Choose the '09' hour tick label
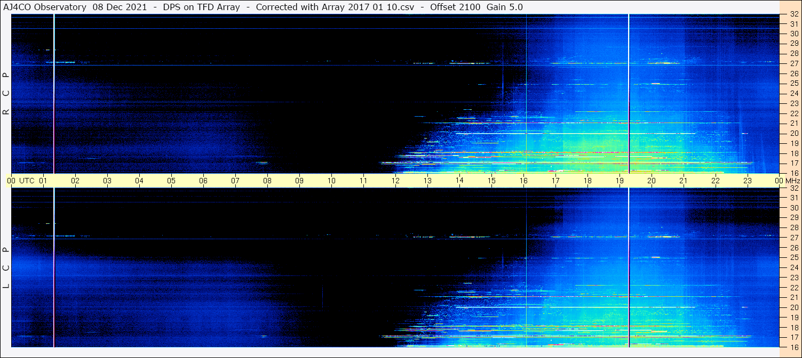This screenshot has width=802, height=358. pyautogui.click(x=299, y=181)
